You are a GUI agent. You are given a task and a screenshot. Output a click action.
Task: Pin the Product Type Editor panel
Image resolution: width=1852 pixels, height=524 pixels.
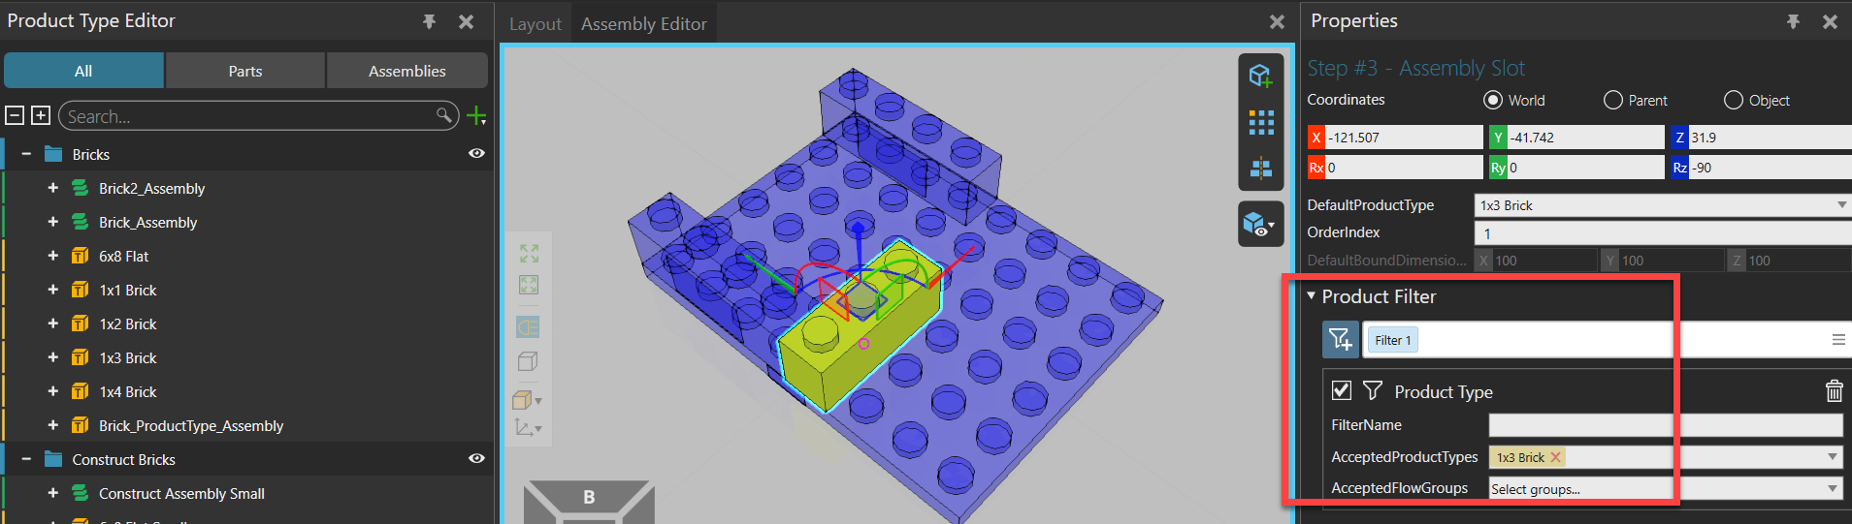(x=429, y=21)
